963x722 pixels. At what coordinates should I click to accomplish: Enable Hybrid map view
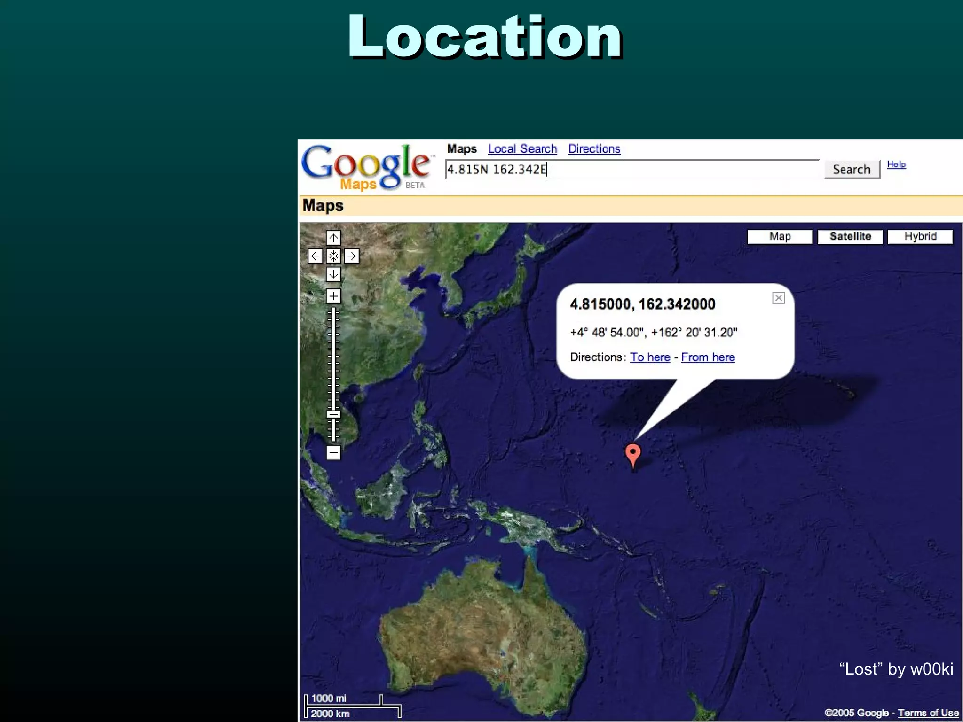[x=920, y=236]
